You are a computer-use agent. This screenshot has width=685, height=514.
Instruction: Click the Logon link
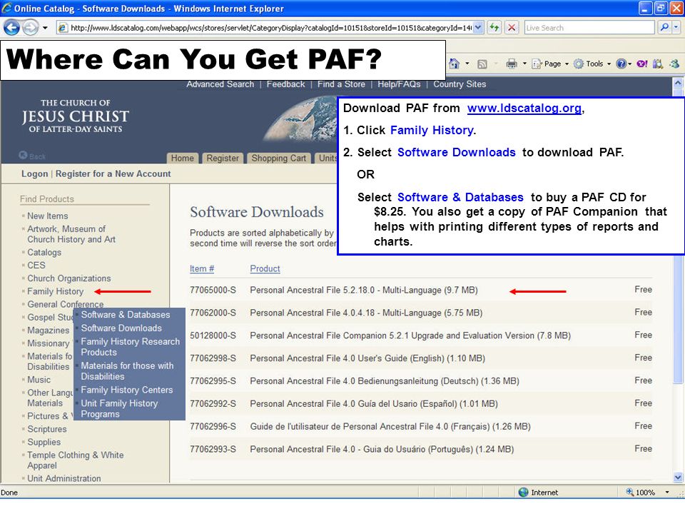(34, 173)
